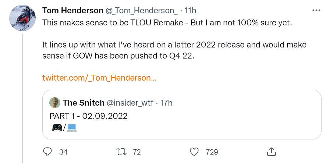Click the share icon below the tweet
The height and width of the screenshot is (163, 330).
[x=271, y=152]
